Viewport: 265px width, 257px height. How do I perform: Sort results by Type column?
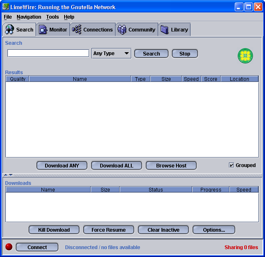(140, 79)
